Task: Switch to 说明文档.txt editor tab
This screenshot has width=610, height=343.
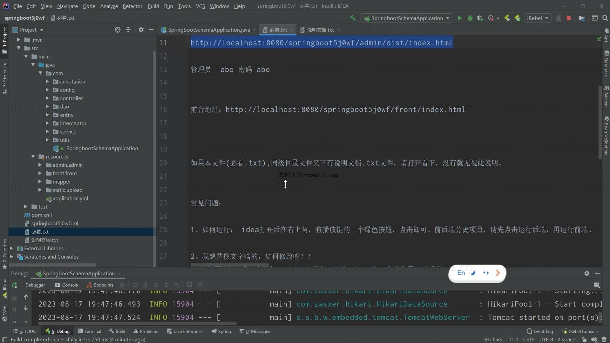Action: 320,30
